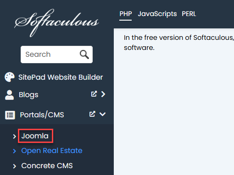Open Portals/CMS external link icon
Image resolution: width=234 pixels, height=175 pixels.
click(92, 114)
